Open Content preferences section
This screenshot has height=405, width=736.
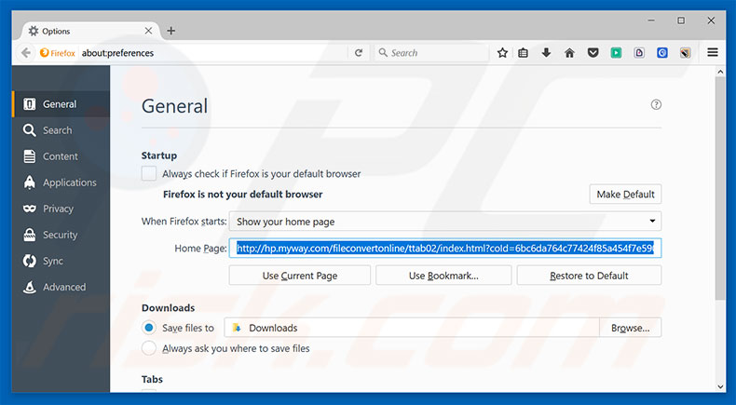coord(61,156)
